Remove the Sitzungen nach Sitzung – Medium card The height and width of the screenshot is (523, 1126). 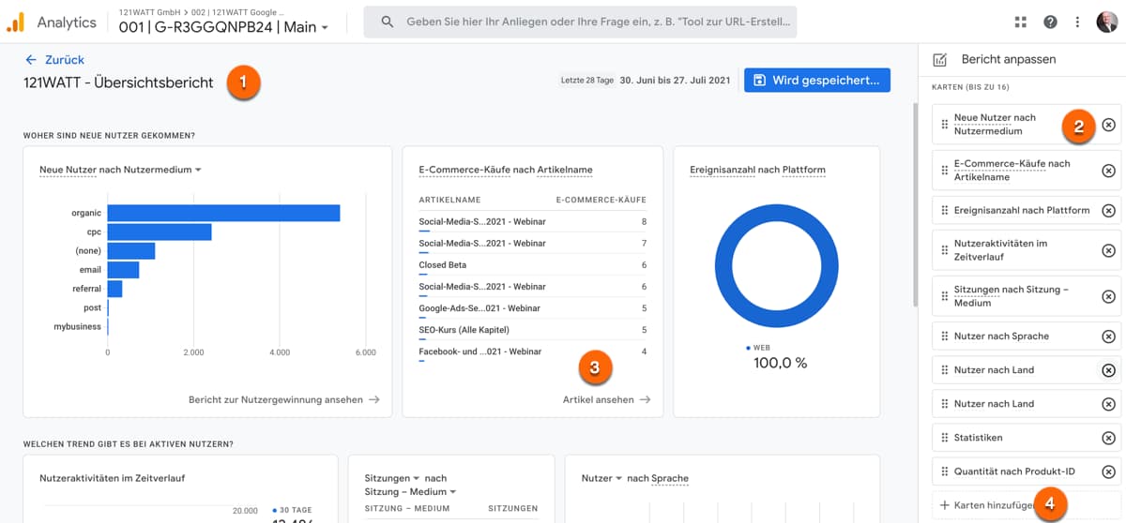pyautogui.click(x=1108, y=296)
